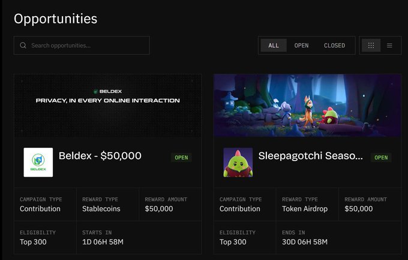Click Beldex Top 300 eligibility value
The width and height of the screenshot is (408, 260).
coord(33,242)
